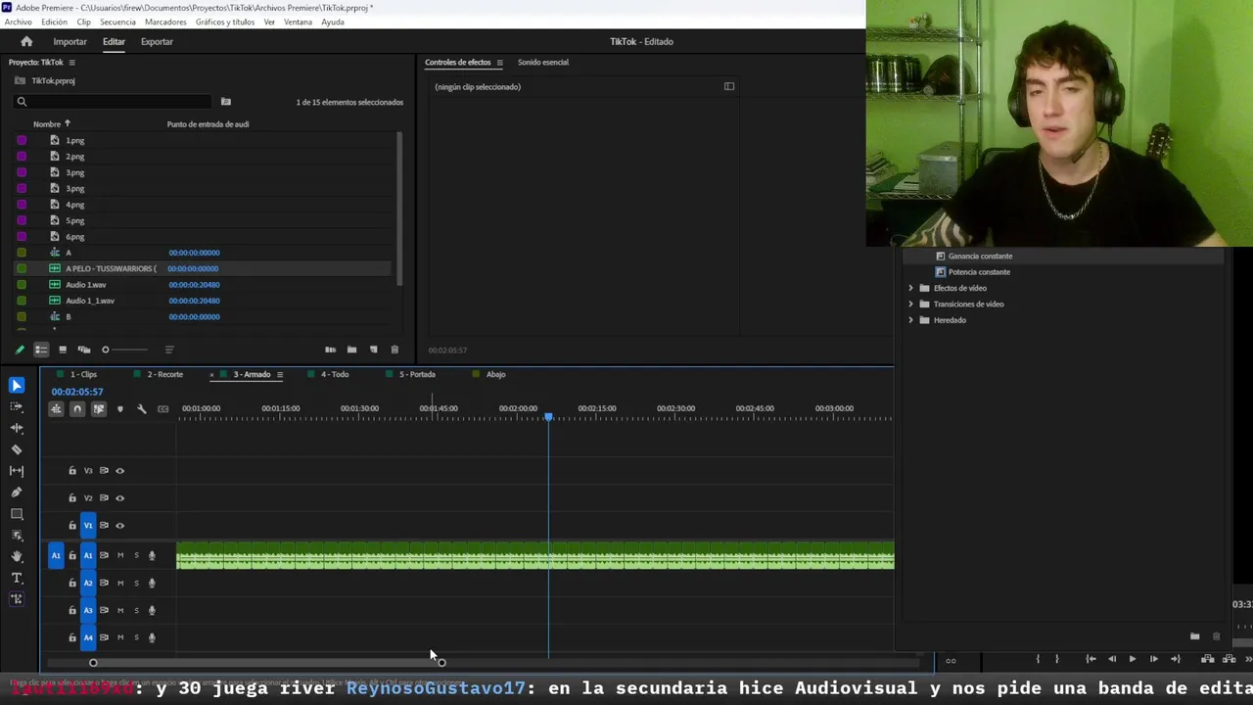Sort list by Nombre column header
This screenshot has height=705, width=1253.
pos(47,124)
